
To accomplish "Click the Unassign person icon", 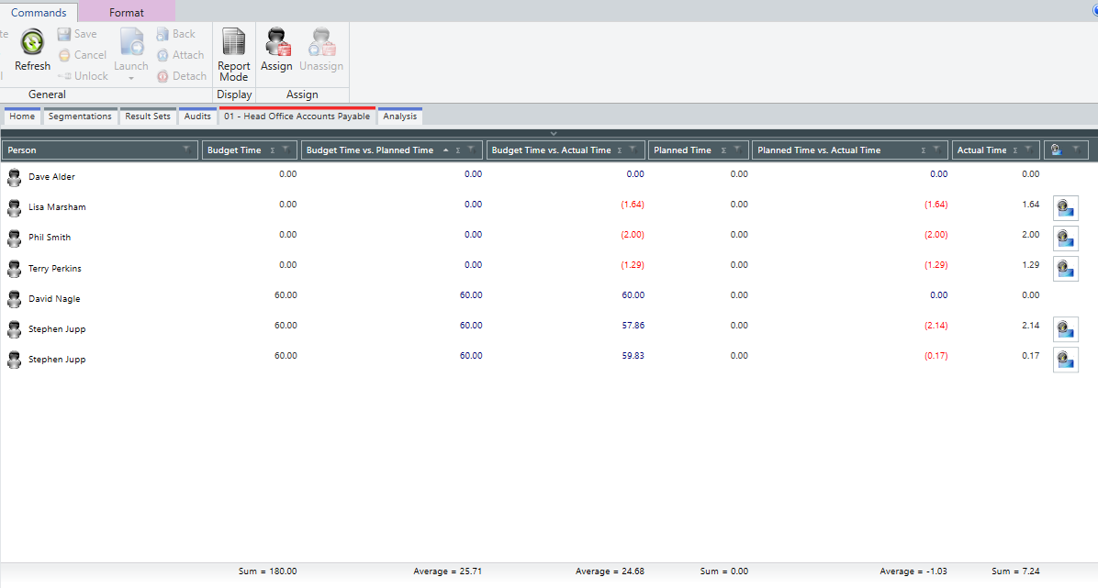I will pos(321,42).
